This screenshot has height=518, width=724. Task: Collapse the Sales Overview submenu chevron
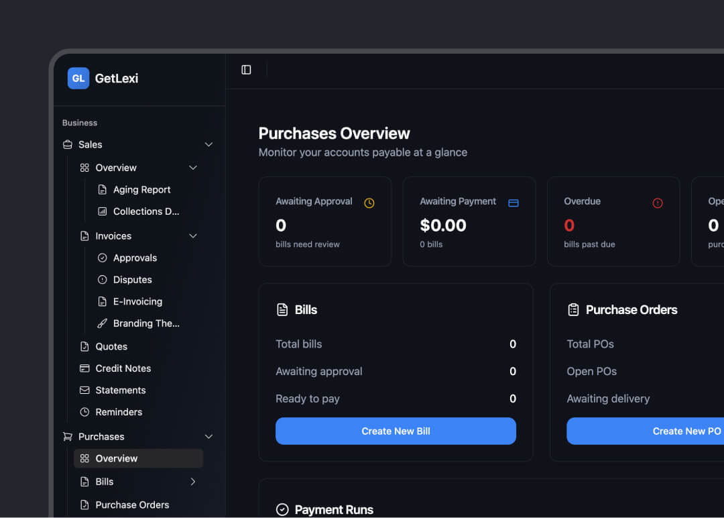(x=193, y=168)
